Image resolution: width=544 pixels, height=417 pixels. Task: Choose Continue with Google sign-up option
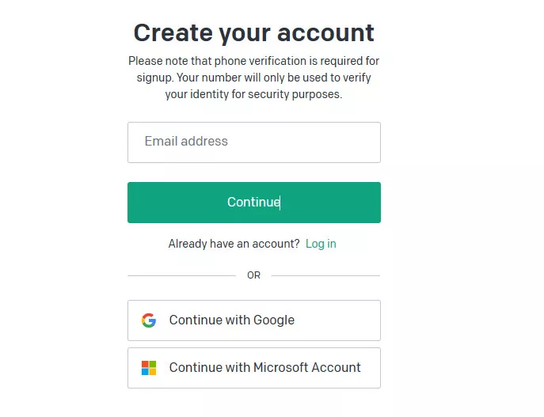253,320
